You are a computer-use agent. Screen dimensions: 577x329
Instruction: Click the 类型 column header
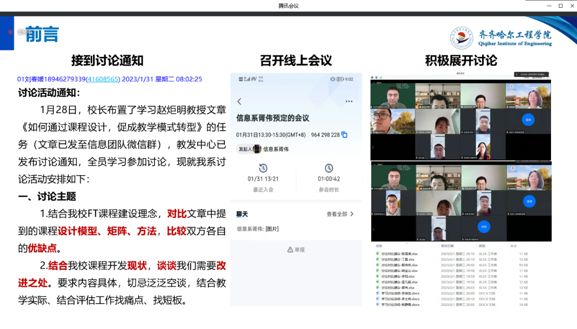click(482, 246)
